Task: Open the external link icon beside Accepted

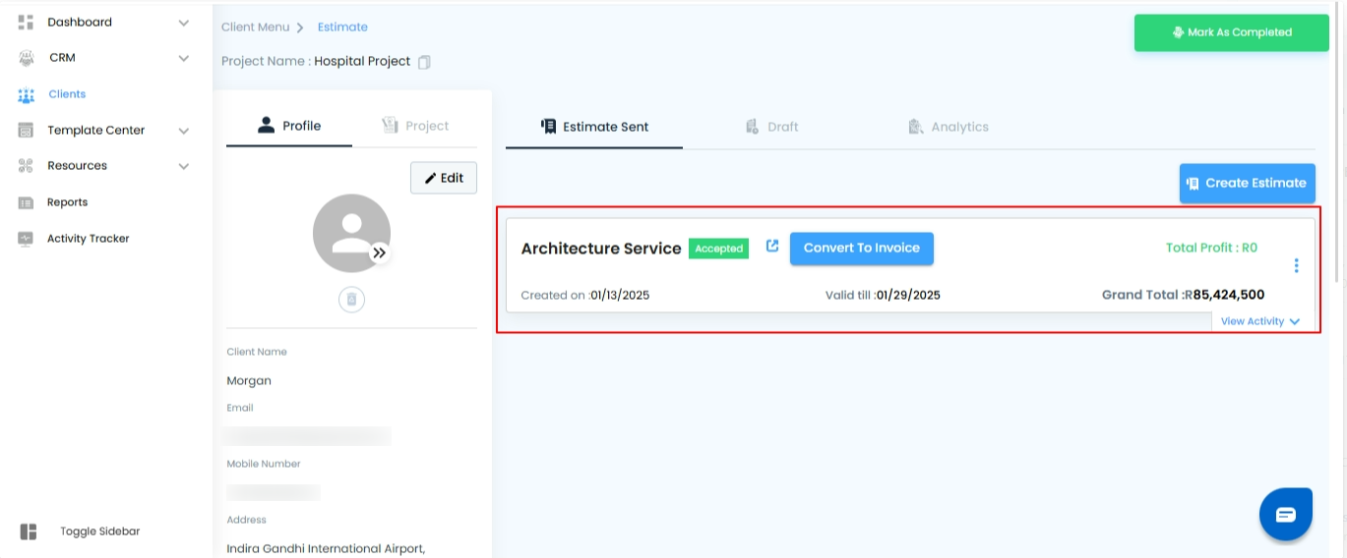Action: [x=772, y=247]
